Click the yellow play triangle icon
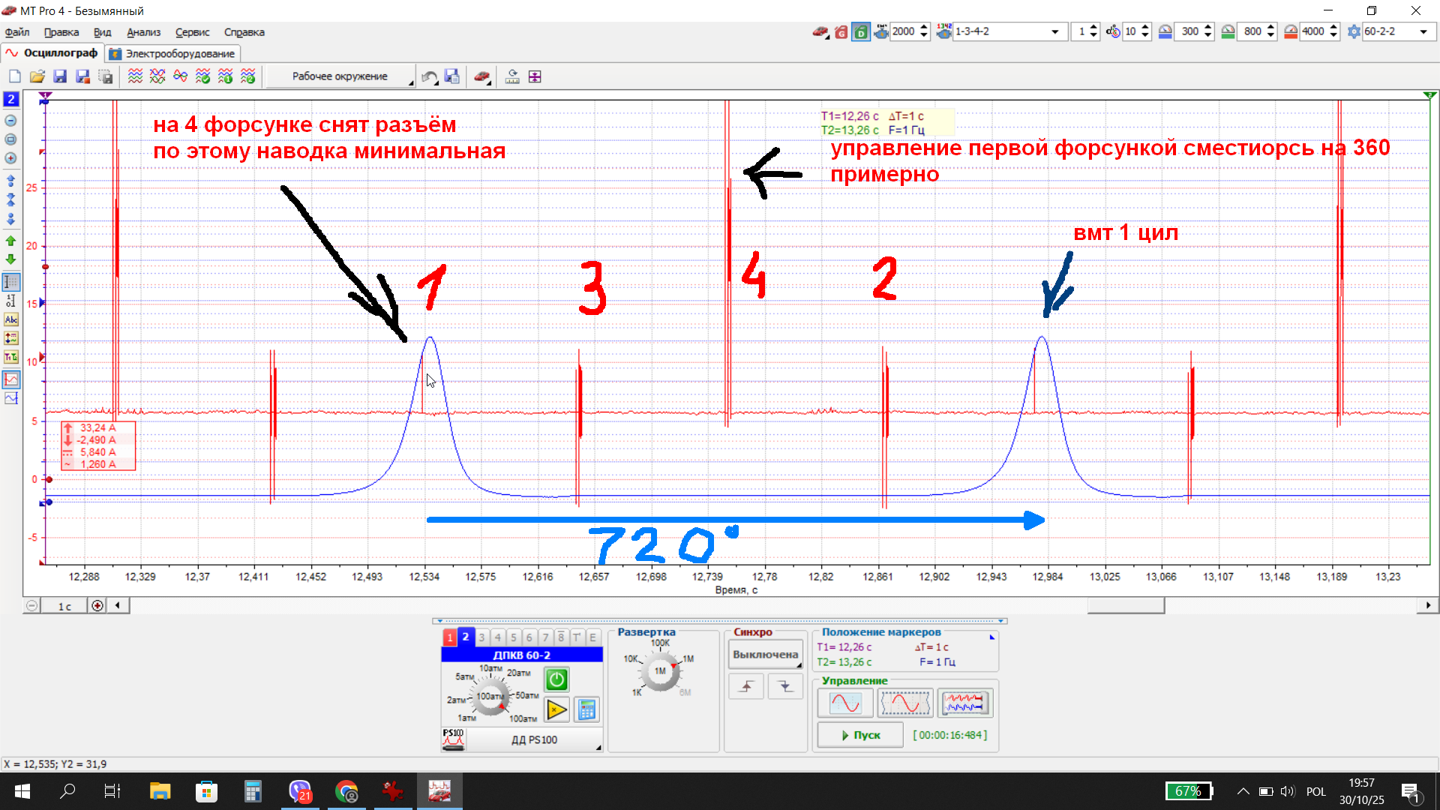The width and height of the screenshot is (1440, 810). tap(556, 709)
